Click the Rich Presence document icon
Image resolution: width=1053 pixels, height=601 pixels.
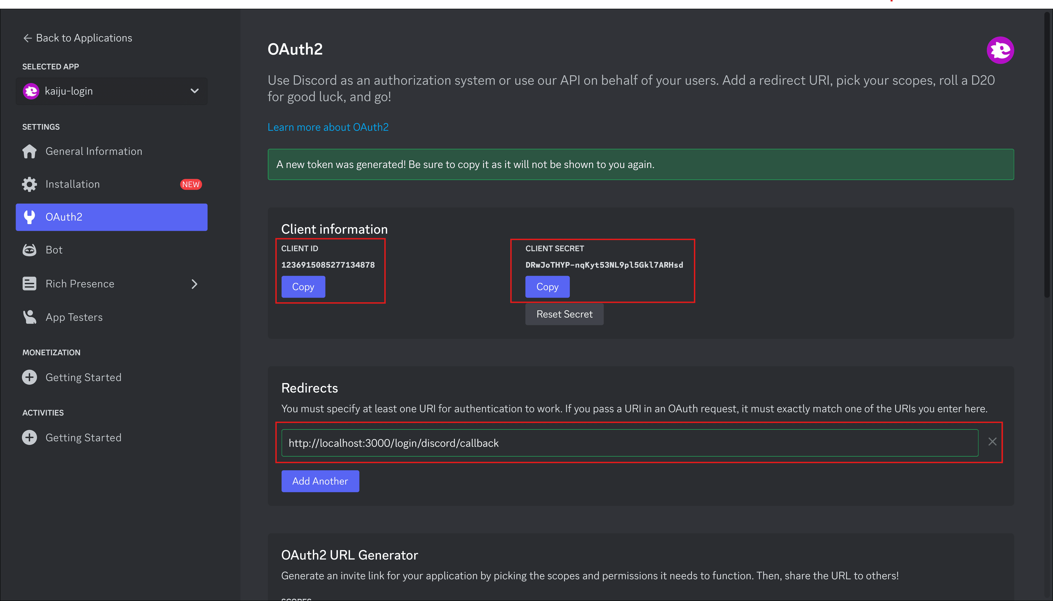point(29,284)
